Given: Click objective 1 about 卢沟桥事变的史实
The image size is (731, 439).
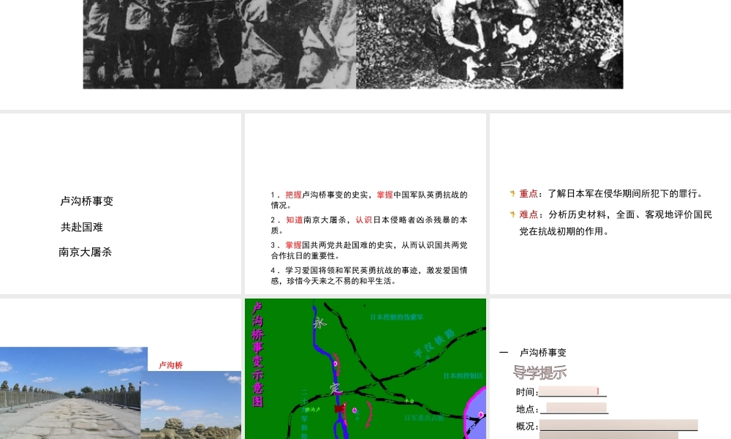Looking at the screenshot, I should click(368, 200).
